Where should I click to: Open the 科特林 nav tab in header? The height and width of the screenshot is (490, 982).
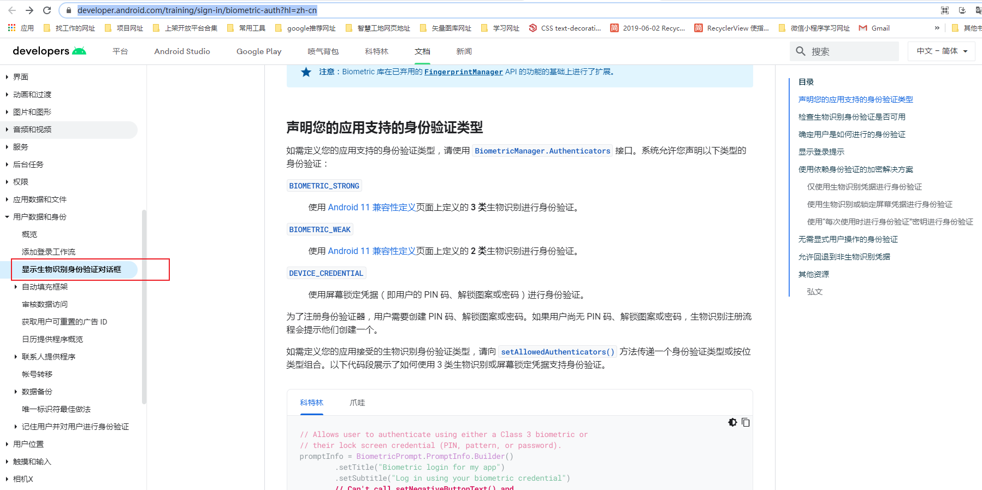(377, 51)
